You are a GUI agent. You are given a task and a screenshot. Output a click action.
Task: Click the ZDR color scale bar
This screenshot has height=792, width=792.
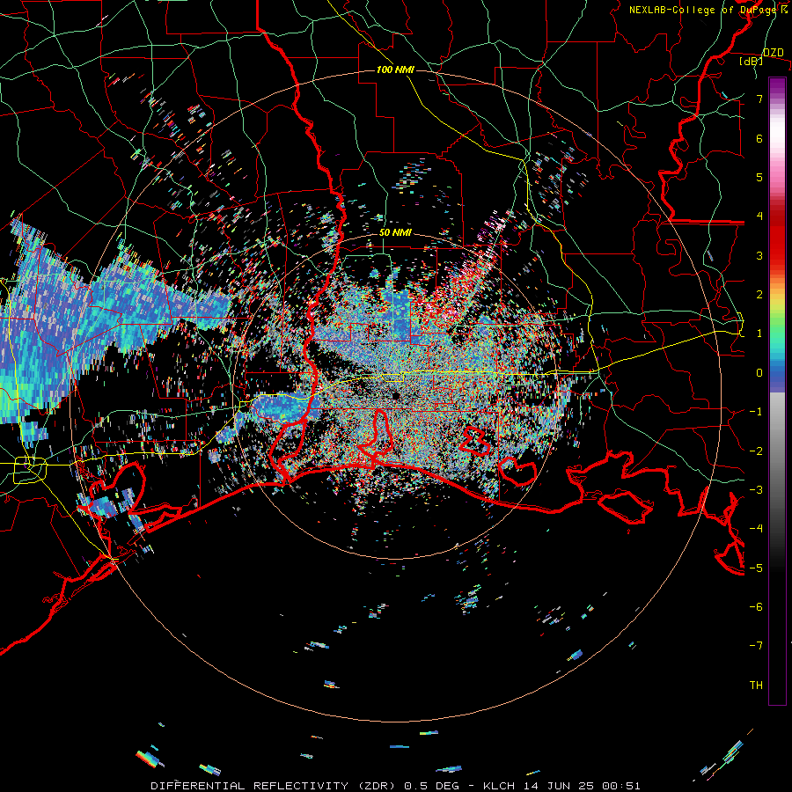(x=777, y=391)
